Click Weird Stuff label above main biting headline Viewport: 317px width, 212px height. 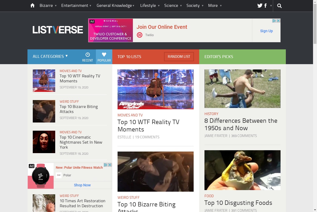tap(128, 197)
